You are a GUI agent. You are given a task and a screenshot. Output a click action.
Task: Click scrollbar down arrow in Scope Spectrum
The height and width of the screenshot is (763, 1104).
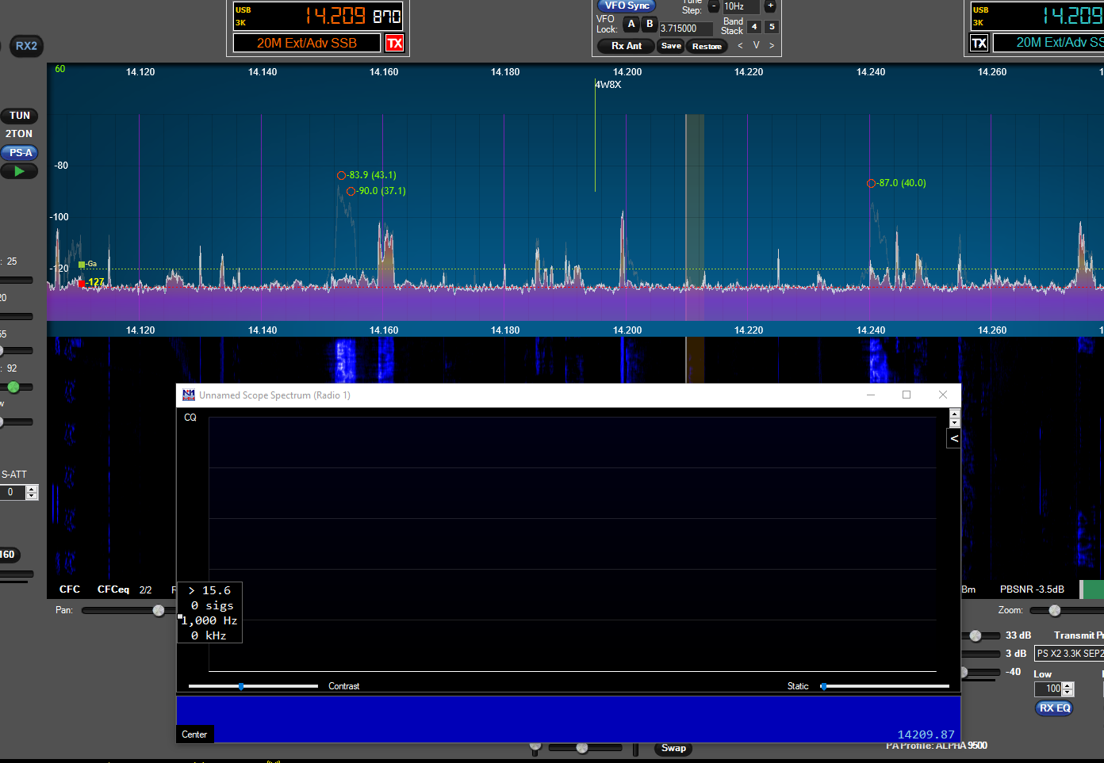(x=954, y=423)
